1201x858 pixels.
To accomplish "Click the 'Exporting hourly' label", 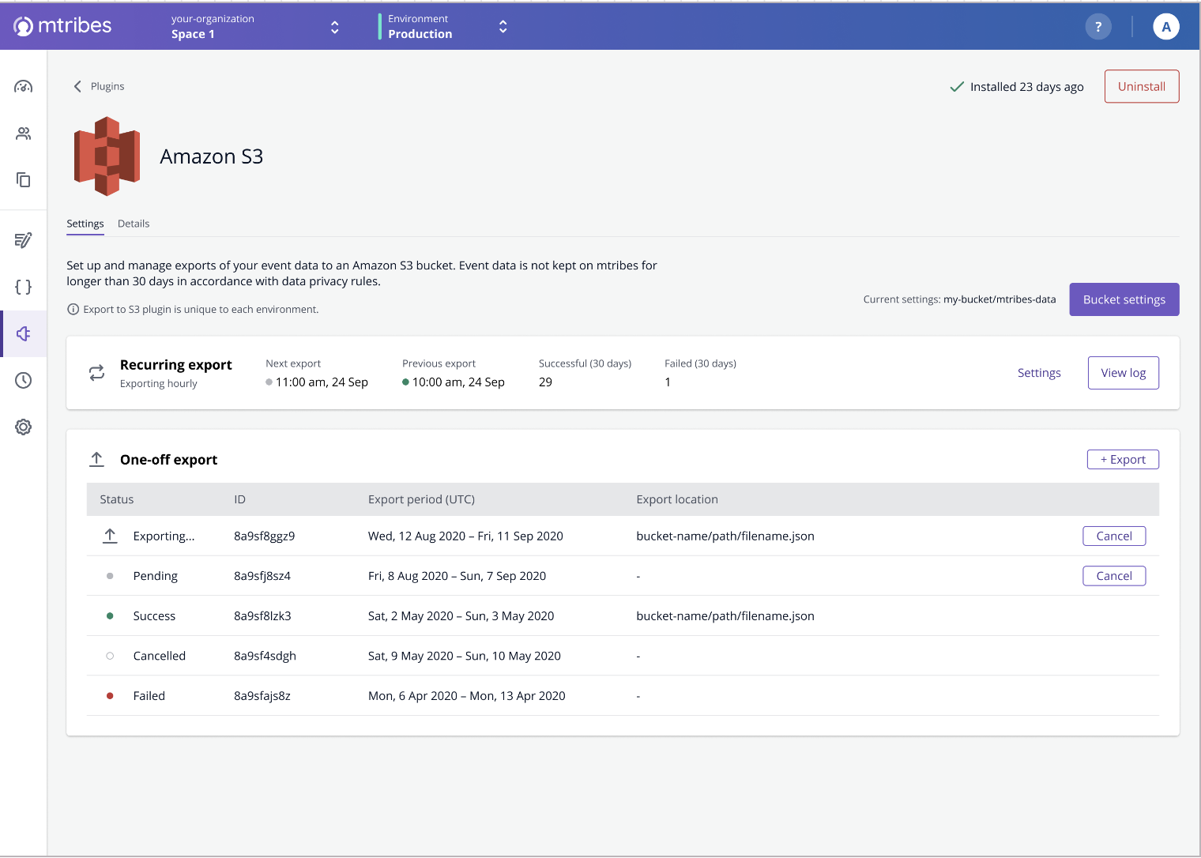I will click(x=159, y=384).
